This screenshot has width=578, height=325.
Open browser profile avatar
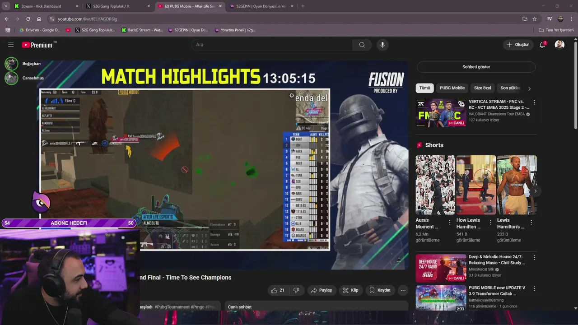pyautogui.click(x=560, y=19)
